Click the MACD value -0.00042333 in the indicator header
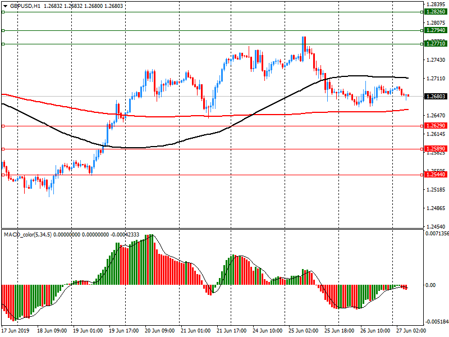 coord(125,235)
